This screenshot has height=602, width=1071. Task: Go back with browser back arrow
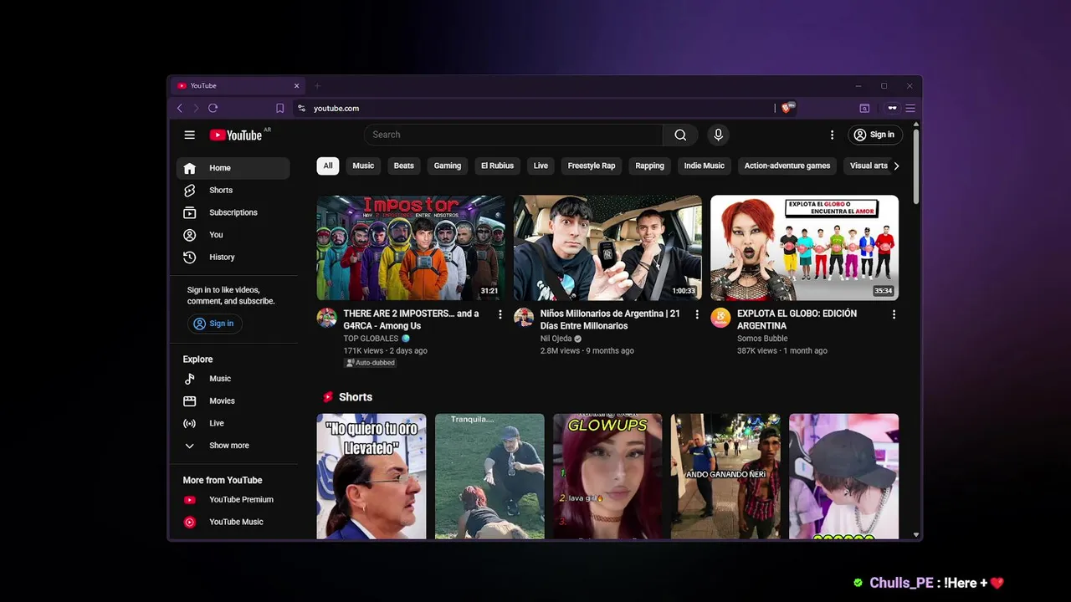pyautogui.click(x=179, y=108)
